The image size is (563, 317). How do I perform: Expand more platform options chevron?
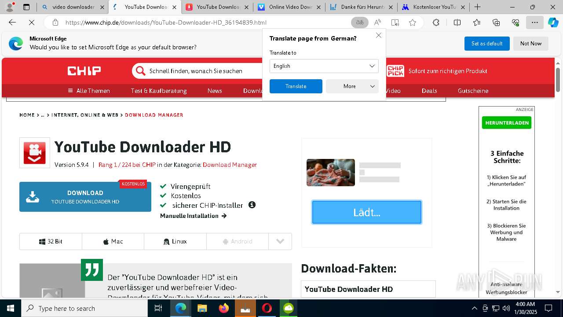click(x=280, y=241)
